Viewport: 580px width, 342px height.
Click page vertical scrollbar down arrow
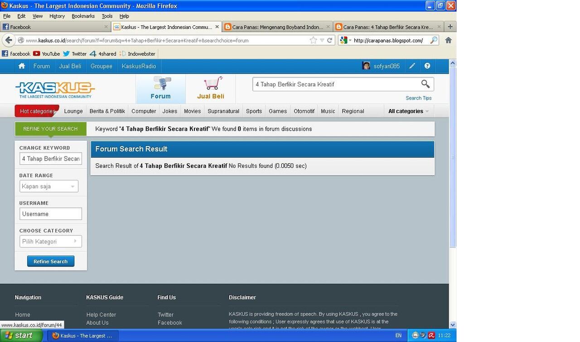(452, 325)
